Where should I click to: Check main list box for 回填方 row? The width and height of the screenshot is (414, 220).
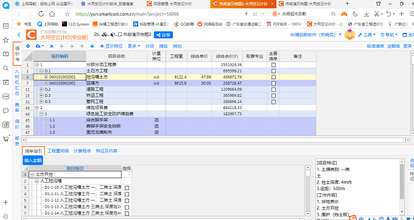click(x=273, y=83)
